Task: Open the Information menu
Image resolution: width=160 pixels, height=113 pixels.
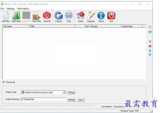Action: pos(23,9)
